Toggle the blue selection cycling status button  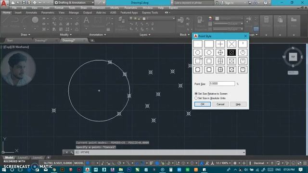click(157, 163)
